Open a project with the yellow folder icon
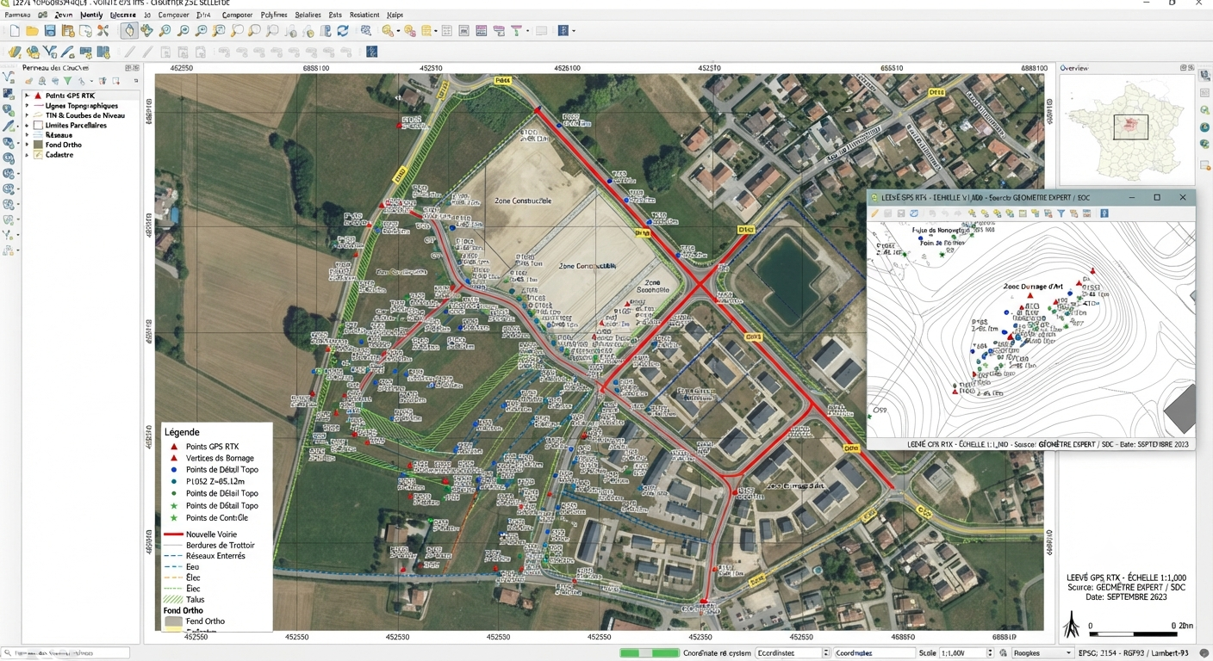This screenshot has width=1213, height=661. pyautogui.click(x=32, y=31)
